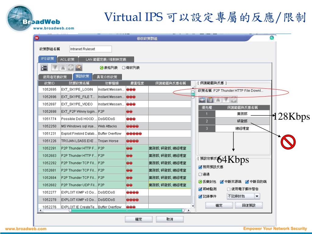Click the up triangle in protection panel toolbar
The height and width of the screenshot is (234, 312).
[218, 99]
